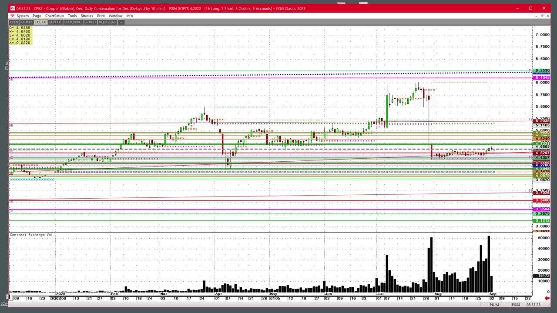Screen dimensions: 557x313
Task: Open the ChartSetup menu
Action: coord(54,16)
